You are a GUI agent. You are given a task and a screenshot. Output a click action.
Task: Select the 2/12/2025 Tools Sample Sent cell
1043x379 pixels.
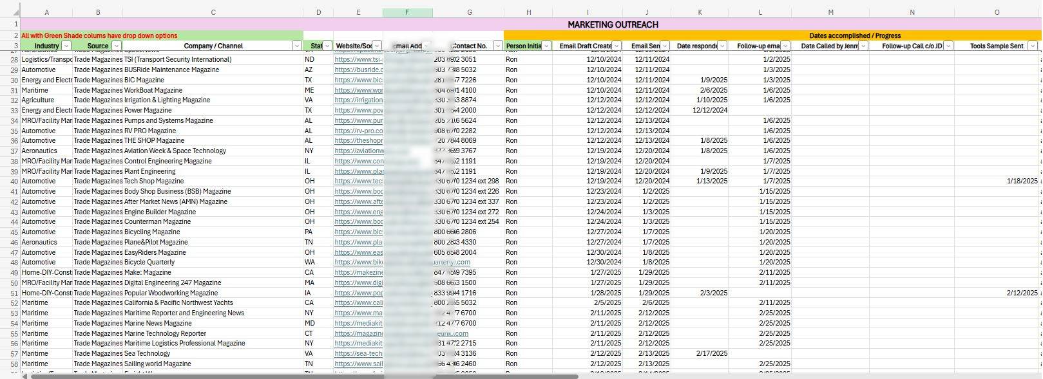click(997, 293)
